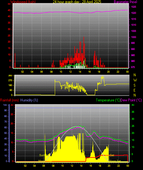Image resolution: width=143 pixels, height=170 pixels.
Task: Click the "Humidity (%)" legend label
Action: pyautogui.click(x=29, y=100)
